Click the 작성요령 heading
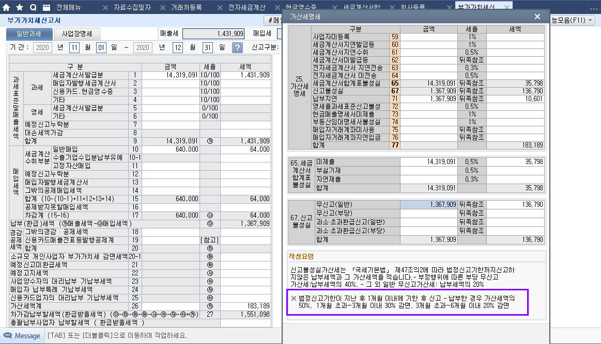Viewport: 601px width, 344px height. pyautogui.click(x=301, y=256)
